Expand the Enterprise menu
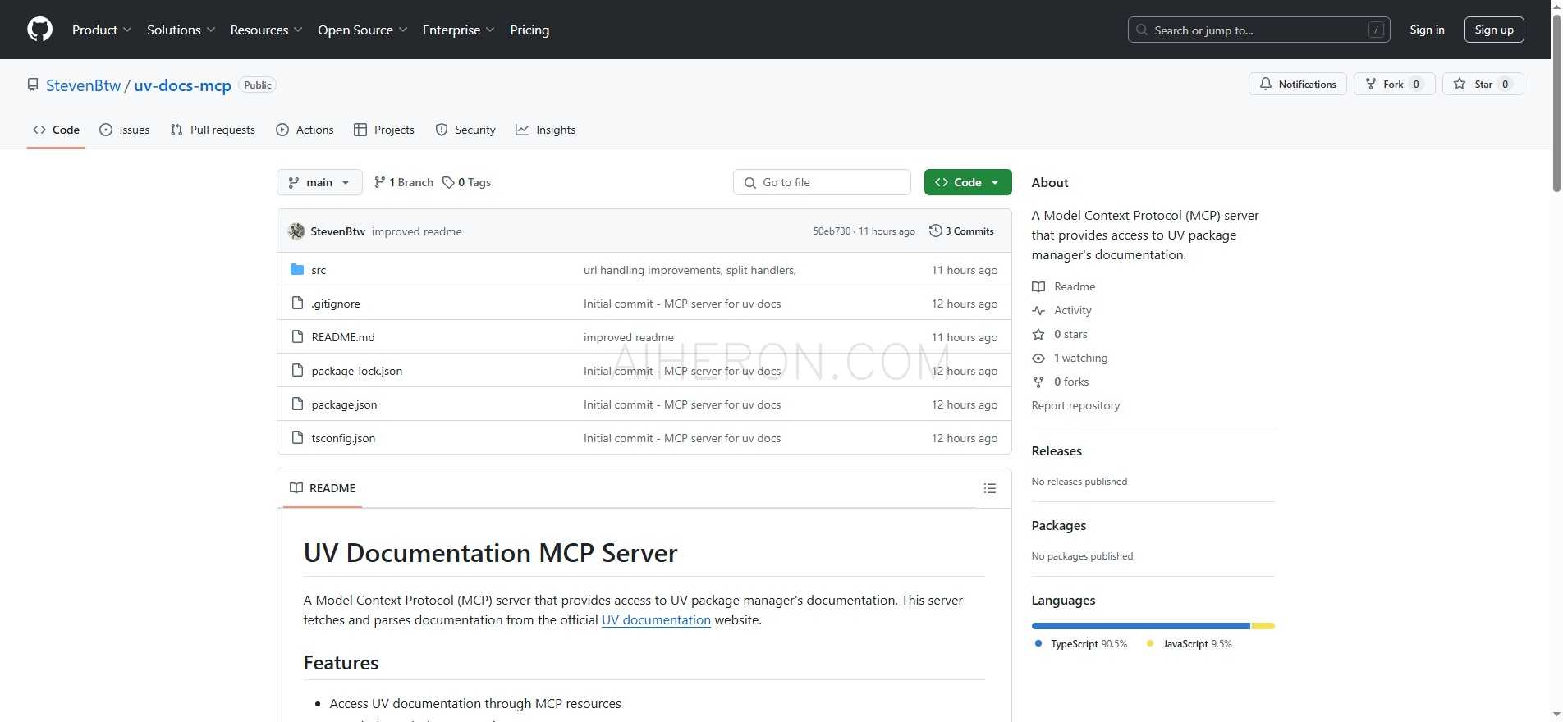The image size is (1563, 722). pyautogui.click(x=459, y=30)
